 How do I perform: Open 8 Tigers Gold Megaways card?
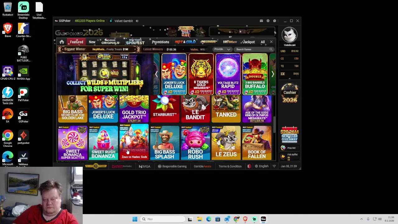coord(201,74)
